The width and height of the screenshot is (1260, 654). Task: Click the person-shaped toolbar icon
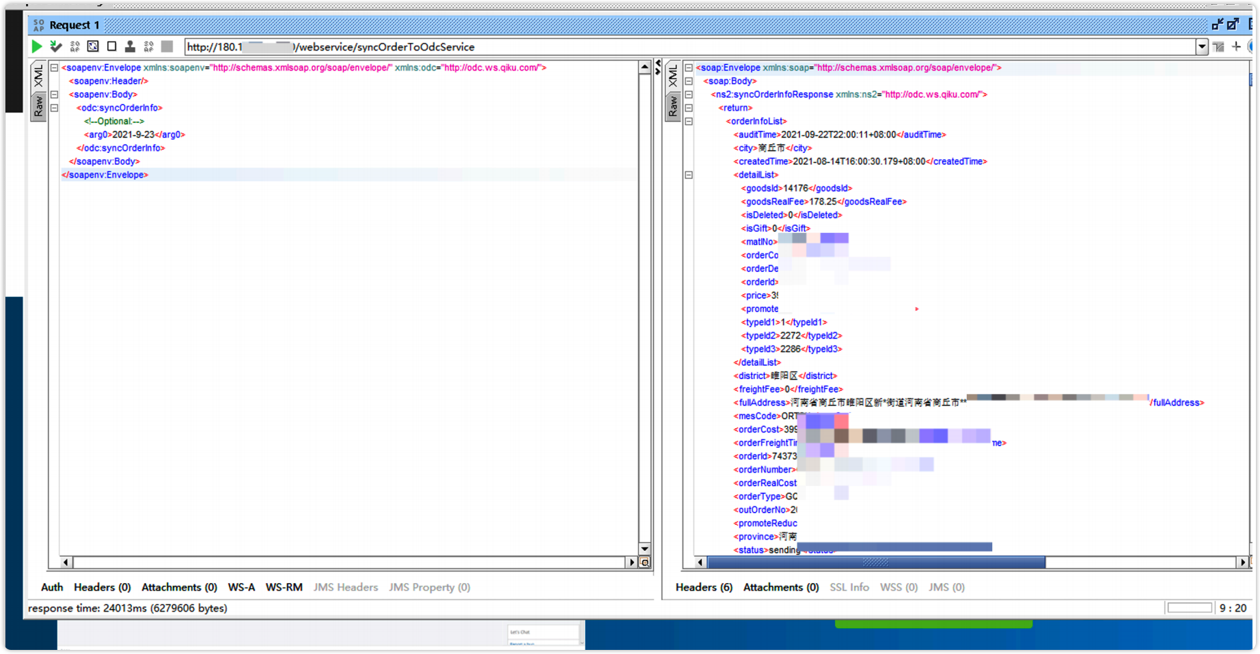tap(130, 46)
